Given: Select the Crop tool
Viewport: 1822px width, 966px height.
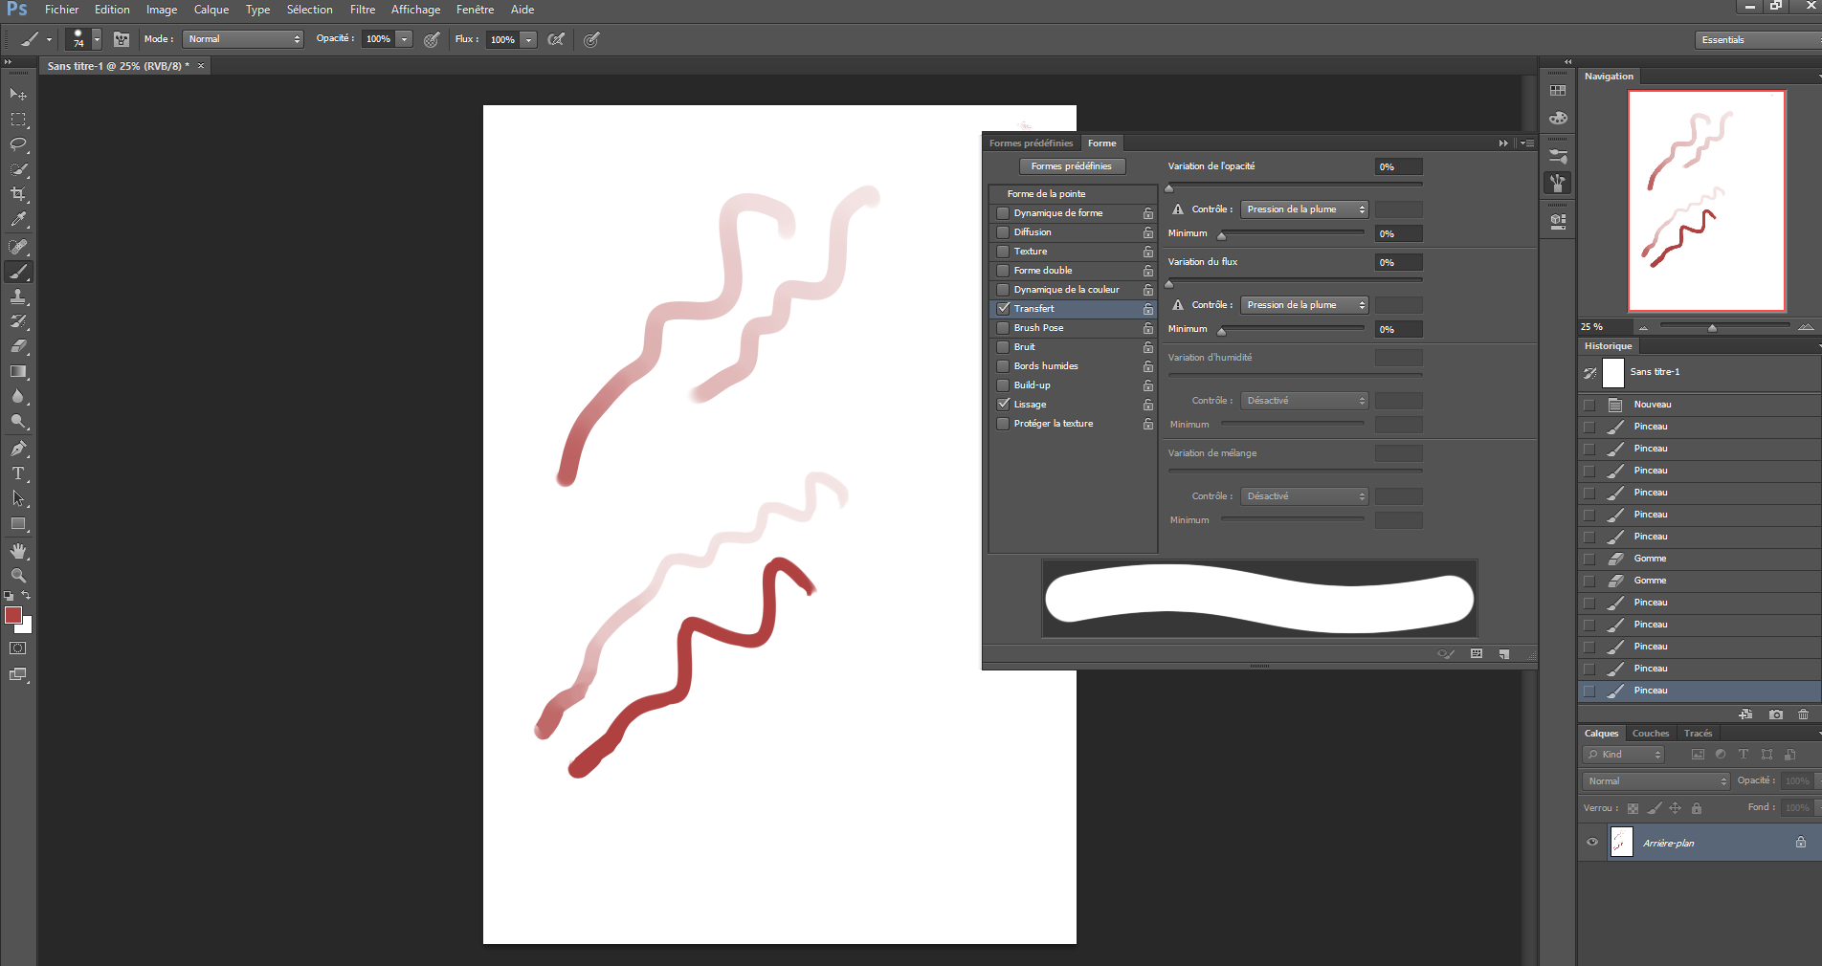Looking at the screenshot, I should tap(18, 194).
